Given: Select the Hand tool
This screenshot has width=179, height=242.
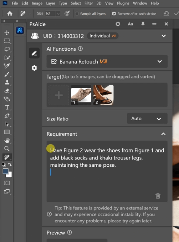Looking at the screenshot, I should pos(7,140).
